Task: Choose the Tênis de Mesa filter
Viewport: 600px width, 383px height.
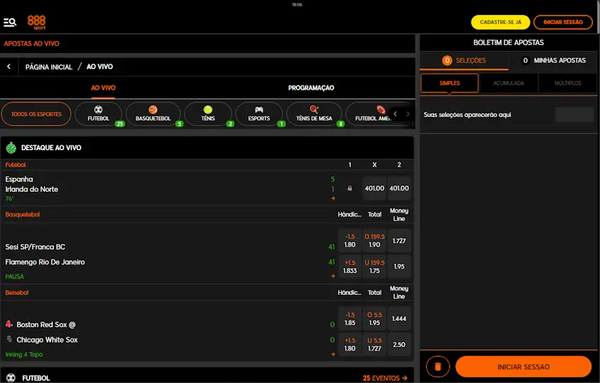Action: click(314, 114)
